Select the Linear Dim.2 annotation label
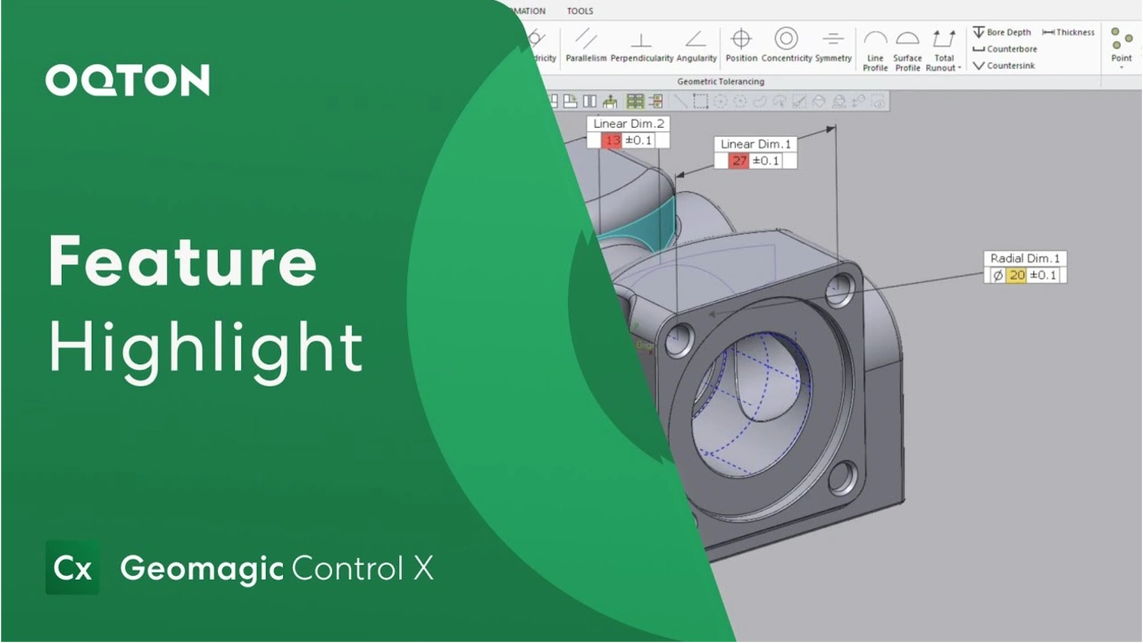This screenshot has height=643, width=1143. (x=629, y=124)
